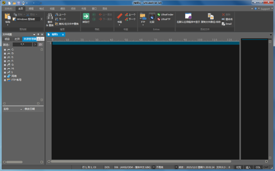
Task: Open the File (文件) menu tab
Action: tap(8, 8)
